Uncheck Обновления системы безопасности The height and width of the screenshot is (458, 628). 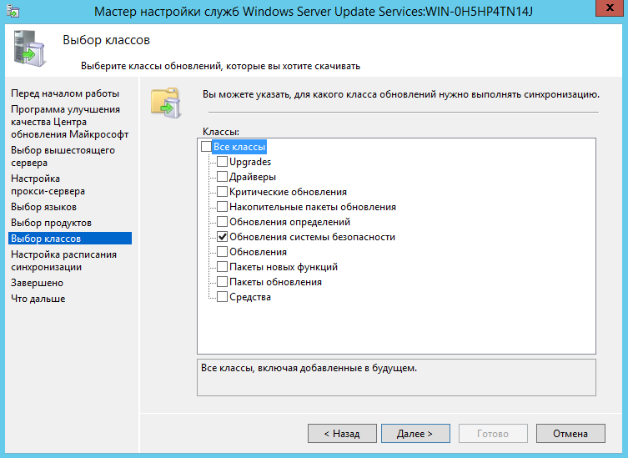(x=223, y=237)
